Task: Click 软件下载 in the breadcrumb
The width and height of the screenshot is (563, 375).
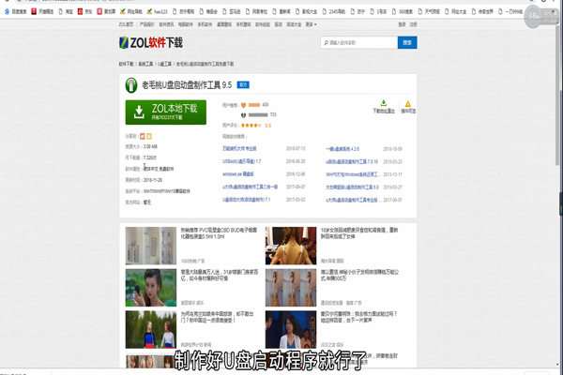Action: click(126, 64)
